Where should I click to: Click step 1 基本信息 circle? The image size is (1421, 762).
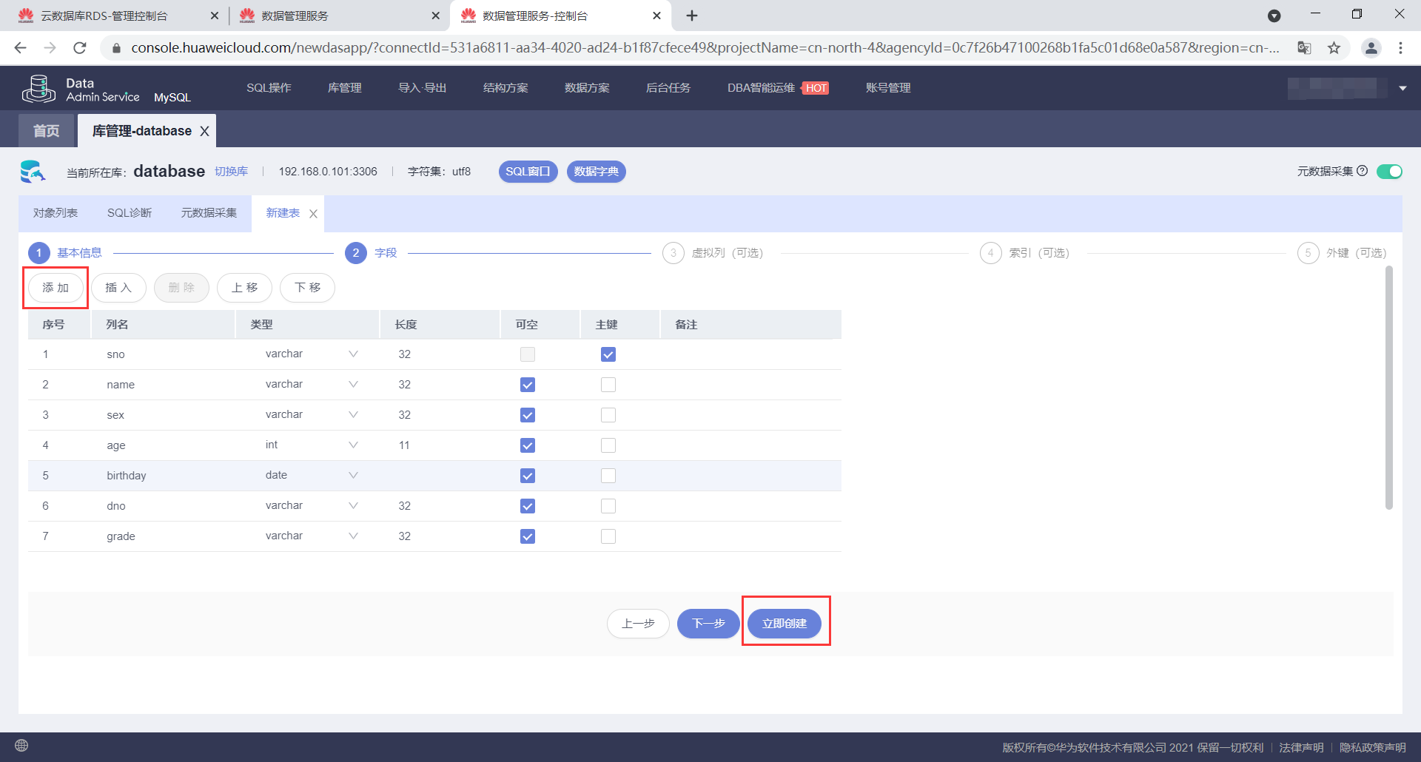click(39, 253)
